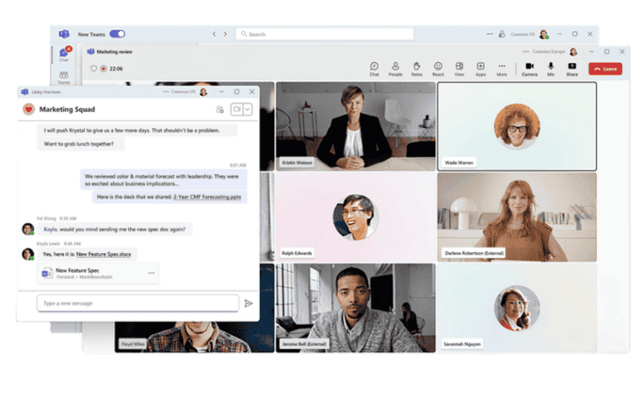The image size is (644, 398).
Task: Open more options on New Feature Spec card
Action: point(151,273)
